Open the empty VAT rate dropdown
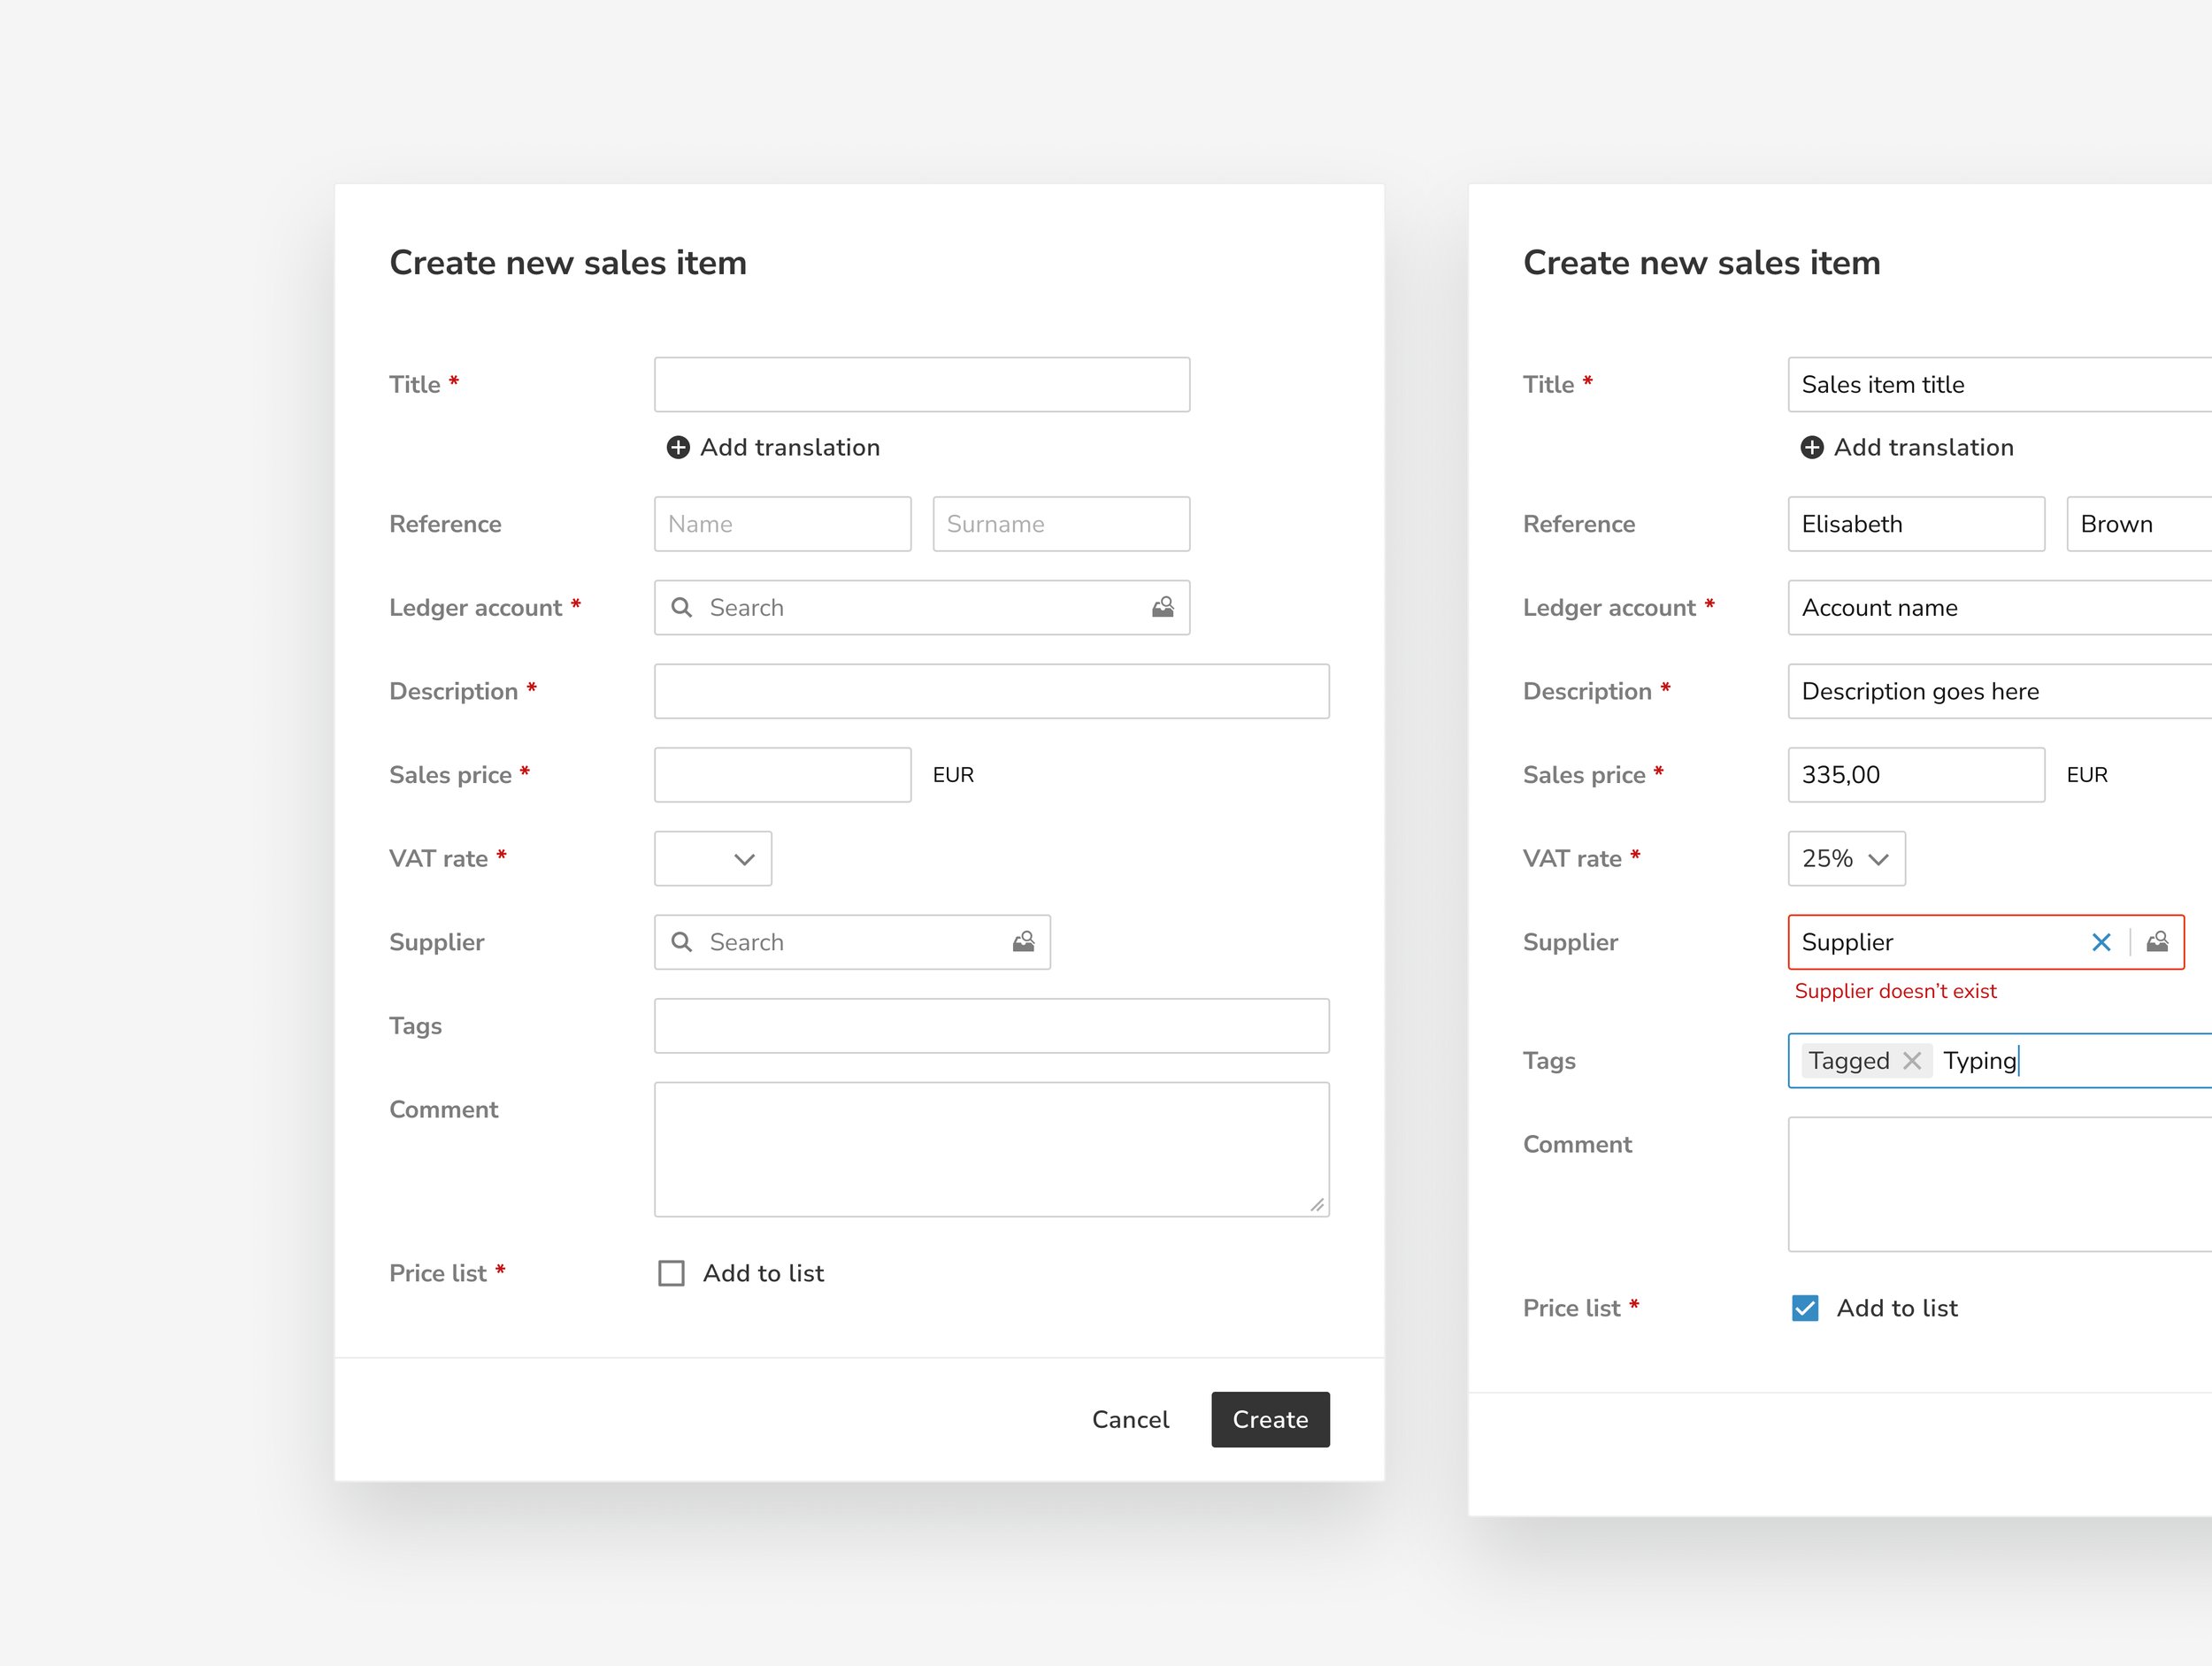Screen dimensions: 2212x1666 [713, 859]
